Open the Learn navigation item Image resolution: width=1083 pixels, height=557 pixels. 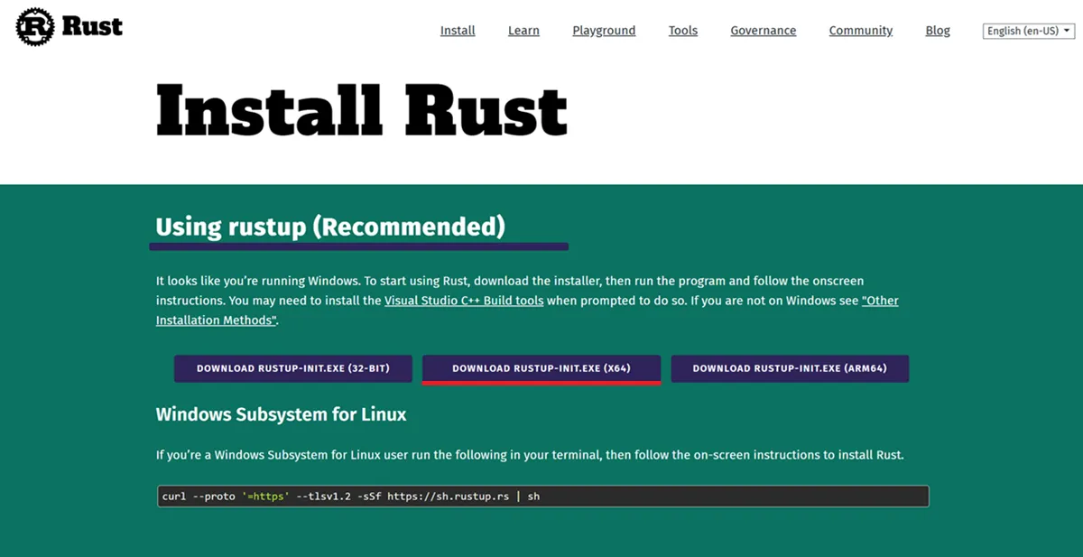point(523,30)
